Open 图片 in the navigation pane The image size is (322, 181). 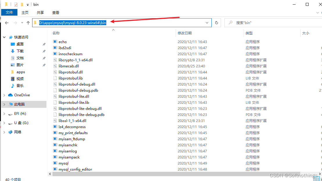[20, 65]
